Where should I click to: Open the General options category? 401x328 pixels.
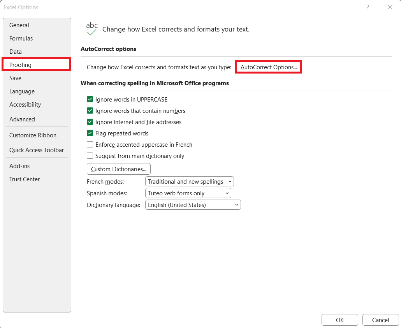click(37, 25)
